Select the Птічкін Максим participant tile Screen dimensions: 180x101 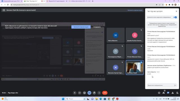click(x=135, y=51)
